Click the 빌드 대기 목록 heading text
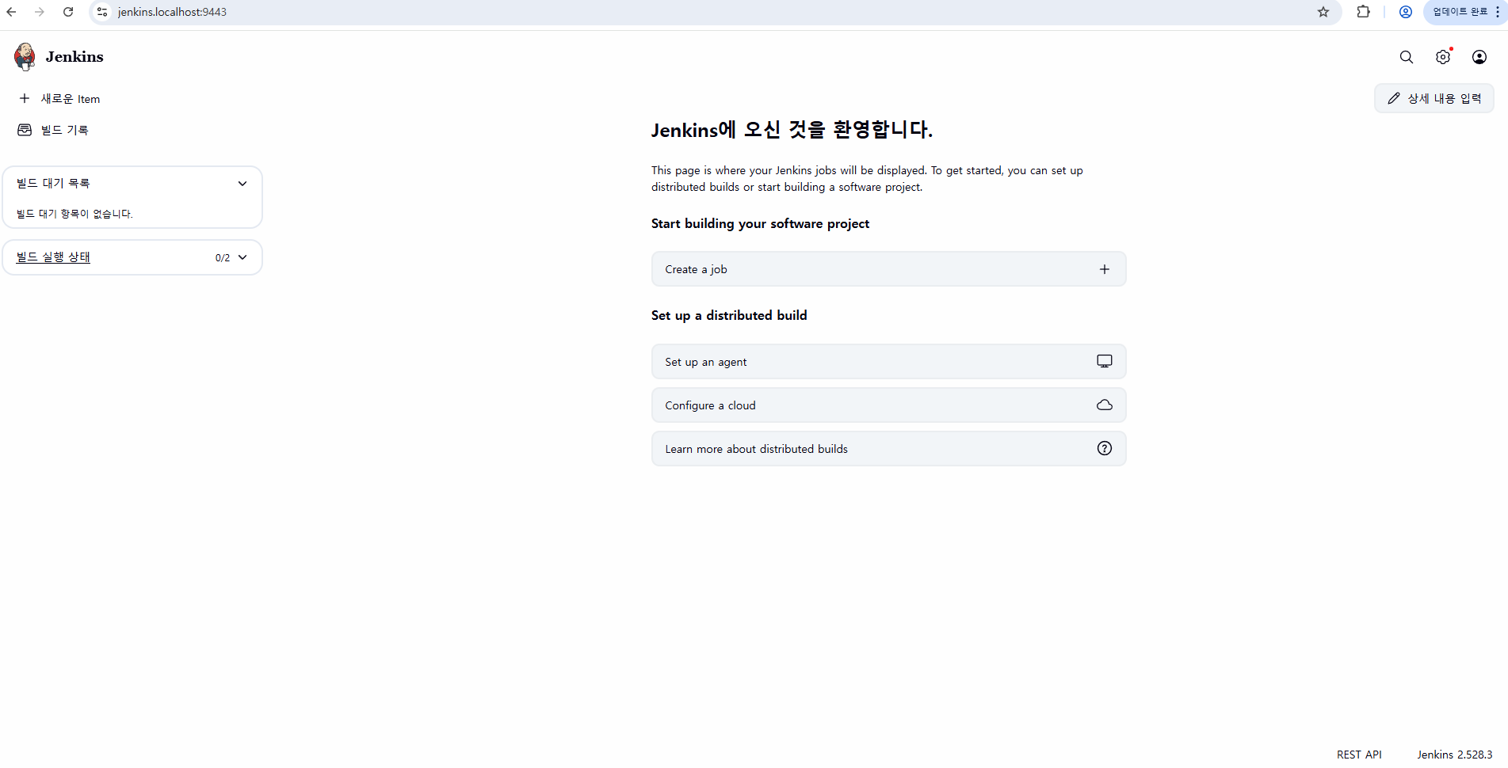Screen dimensions: 1508x768 [x=53, y=183]
